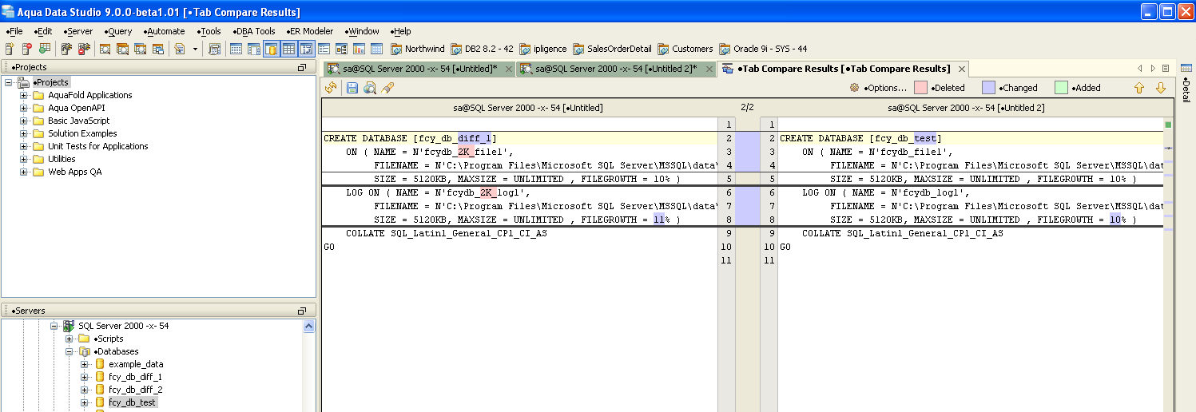The image size is (1196, 412).
Task: Go to next difference with down arrow
Action: click(x=1161, y=88)
